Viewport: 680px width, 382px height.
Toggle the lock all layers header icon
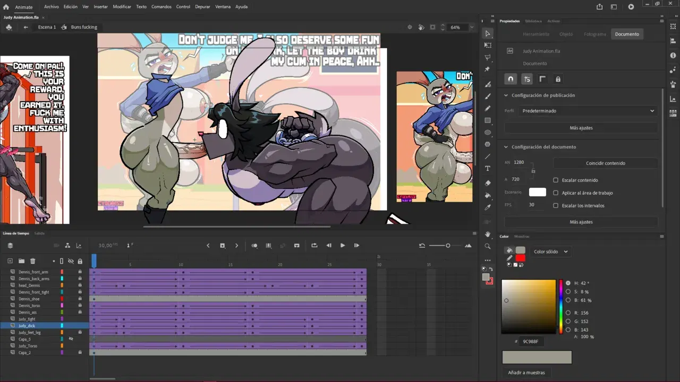tap(80, 261)
